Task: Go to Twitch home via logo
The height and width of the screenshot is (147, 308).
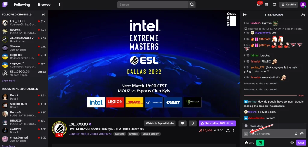Action: point(5,5)
